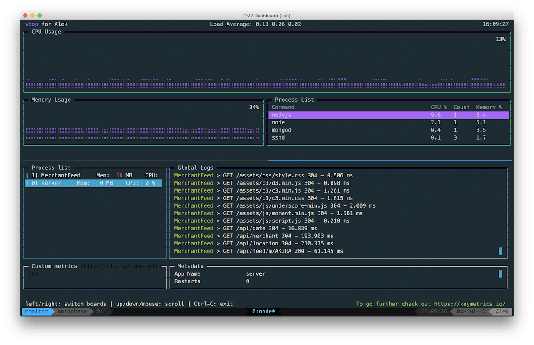Switch to the noradbase tmux window

tap(71, 311)
